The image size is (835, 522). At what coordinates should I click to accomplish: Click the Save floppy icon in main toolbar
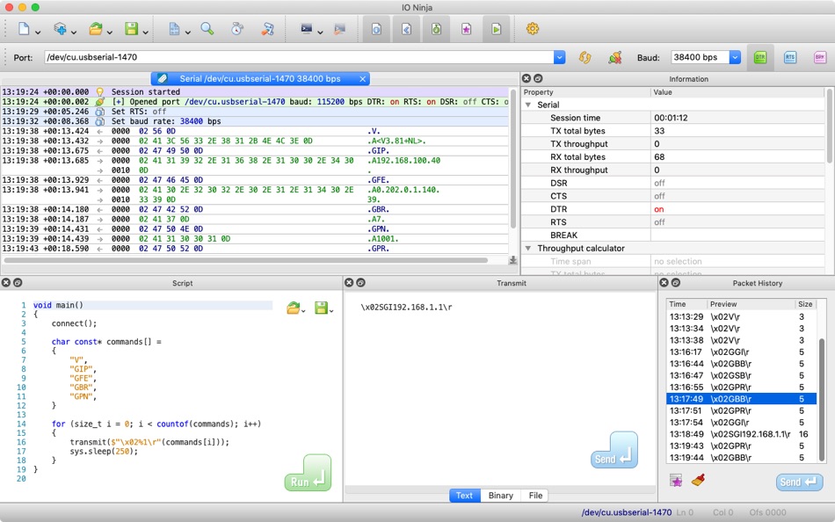point(132,29)
